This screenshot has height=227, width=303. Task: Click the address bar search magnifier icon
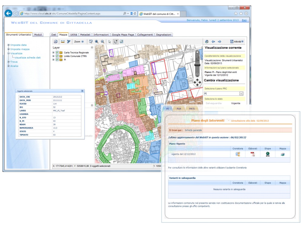click(125, 14)
